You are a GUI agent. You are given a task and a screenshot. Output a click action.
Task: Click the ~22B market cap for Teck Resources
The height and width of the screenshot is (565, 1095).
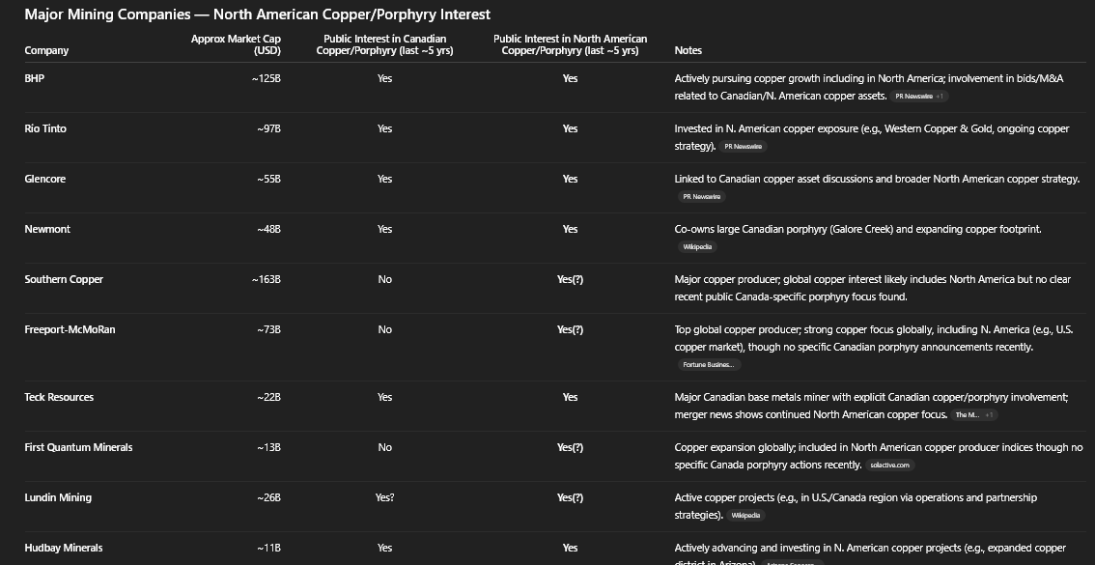tap(268, 397)
